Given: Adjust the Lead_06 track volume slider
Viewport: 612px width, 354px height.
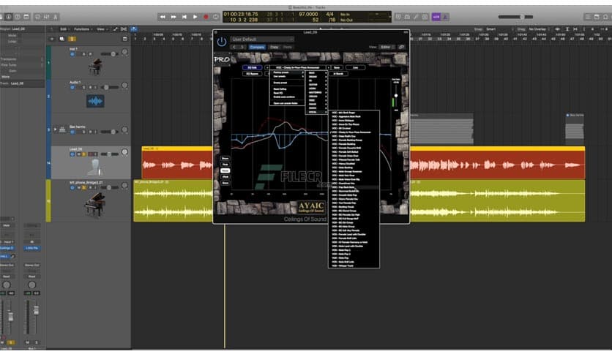Looking at the screenshot, I should click(110, 154).
